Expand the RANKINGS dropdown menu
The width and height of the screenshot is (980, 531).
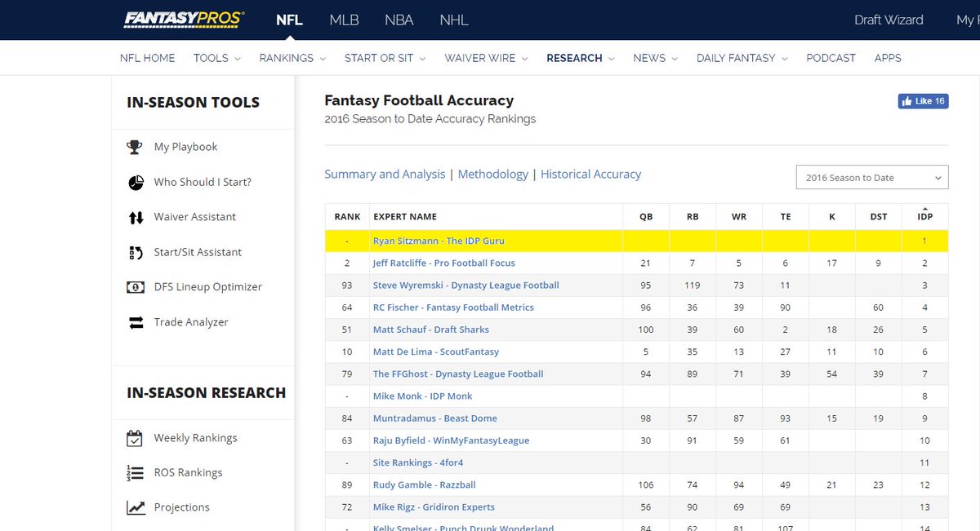point(292,58)
